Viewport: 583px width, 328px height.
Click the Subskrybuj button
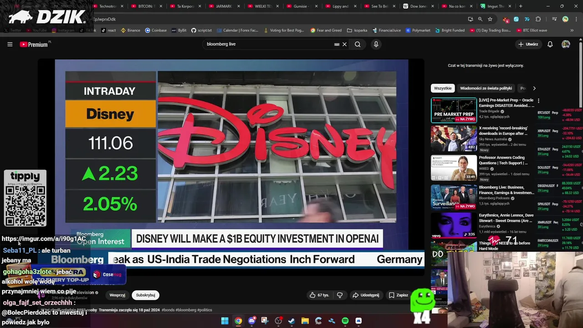pyautogui.click(x=145, y=295)
